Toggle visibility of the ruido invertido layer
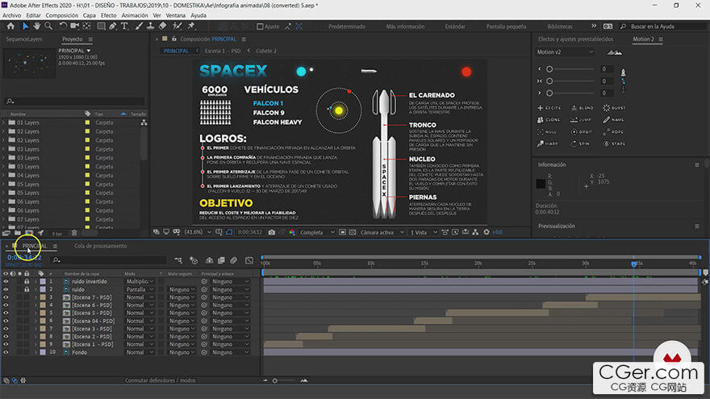710x399 pixels. pyautogui.click(x=6, y=281)
